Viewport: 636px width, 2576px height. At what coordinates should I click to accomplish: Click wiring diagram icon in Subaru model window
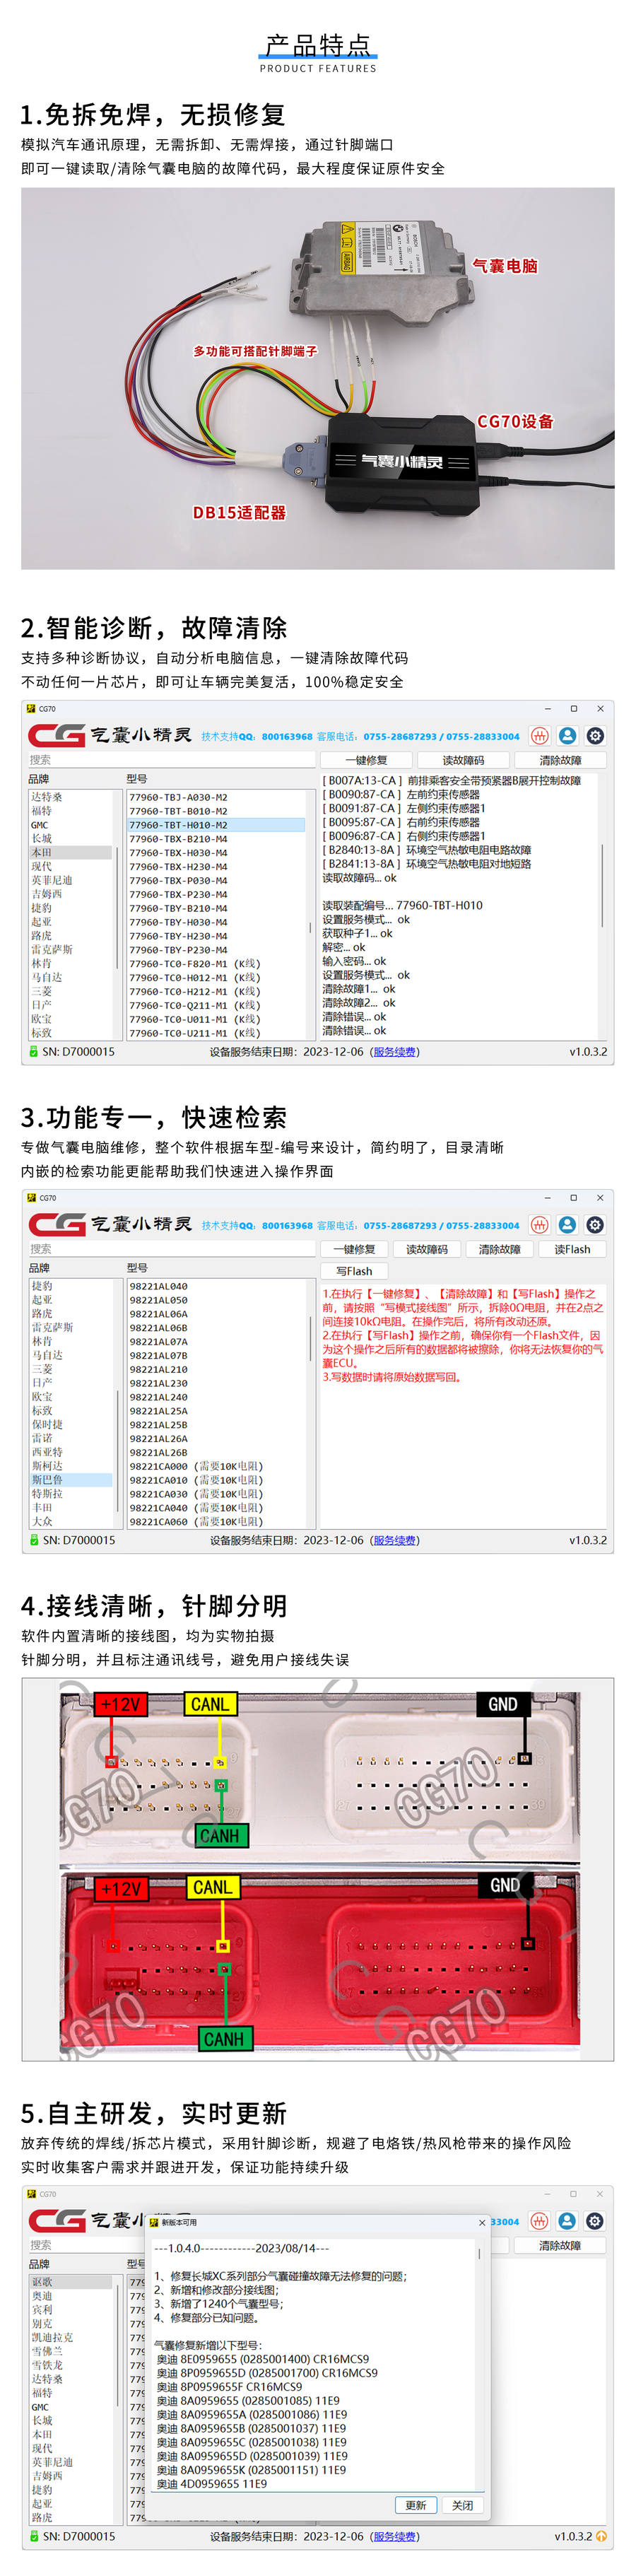tap(539, 1225)
